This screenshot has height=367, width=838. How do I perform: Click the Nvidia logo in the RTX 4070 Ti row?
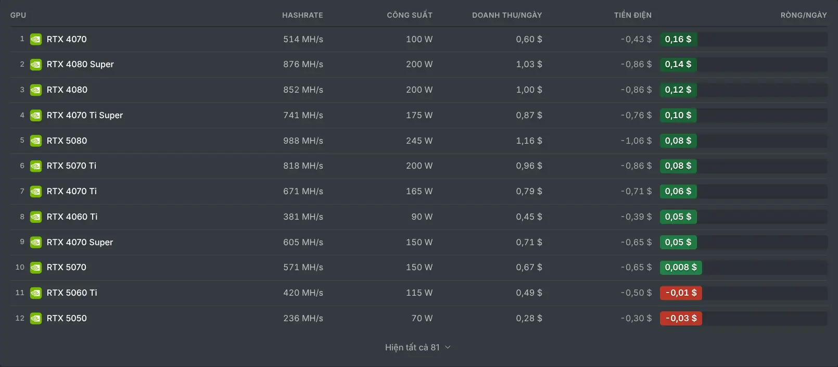(x=35, y=192)
